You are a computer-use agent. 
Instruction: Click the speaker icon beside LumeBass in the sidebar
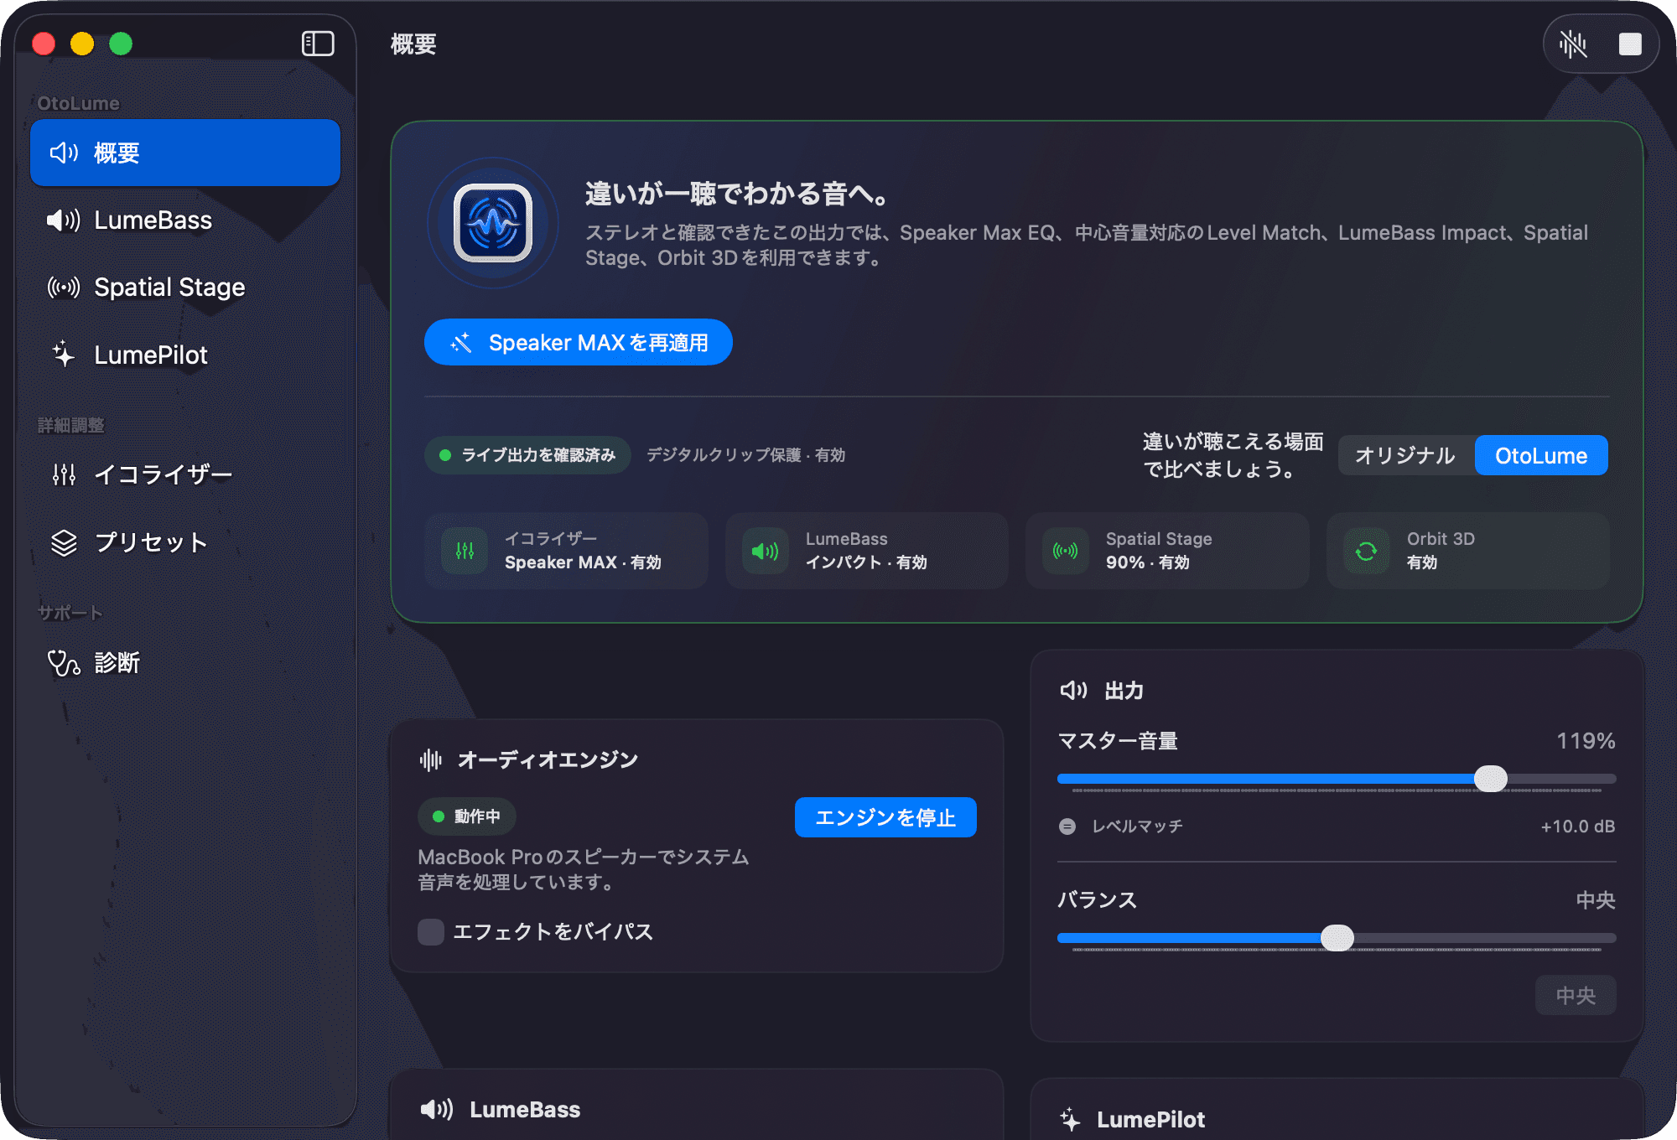coord(65,220)
